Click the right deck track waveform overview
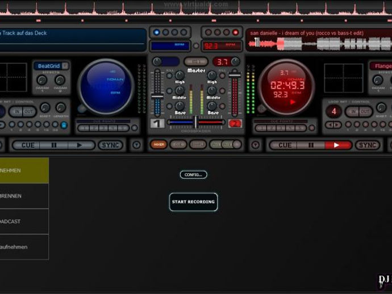This screenshot has height=294, width=392. click(x=320, y=44)
